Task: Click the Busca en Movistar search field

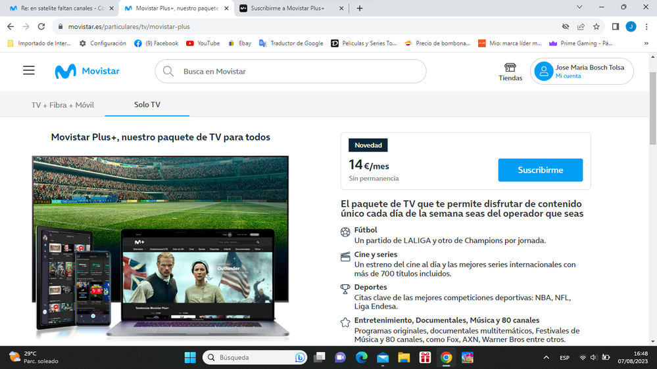Action: point(291,71)
